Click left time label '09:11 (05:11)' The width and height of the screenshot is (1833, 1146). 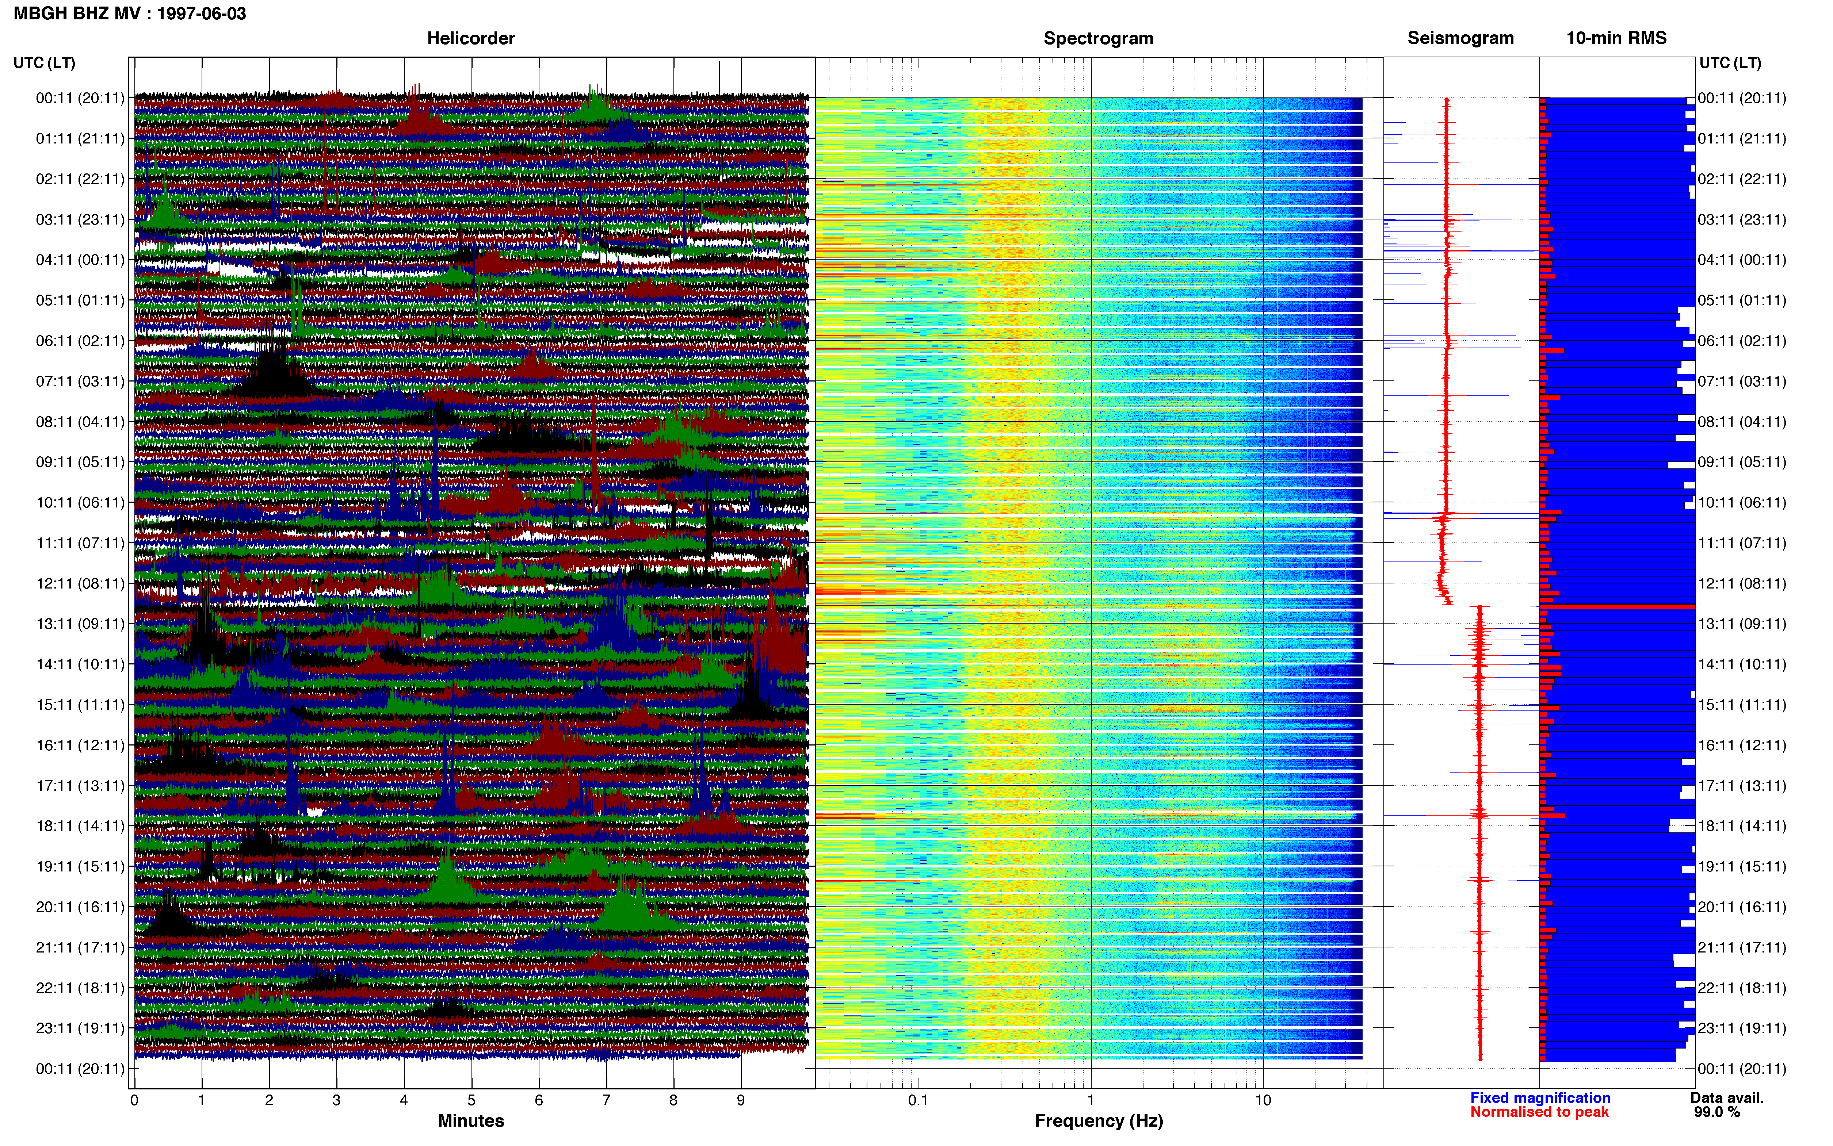(80, 462)
